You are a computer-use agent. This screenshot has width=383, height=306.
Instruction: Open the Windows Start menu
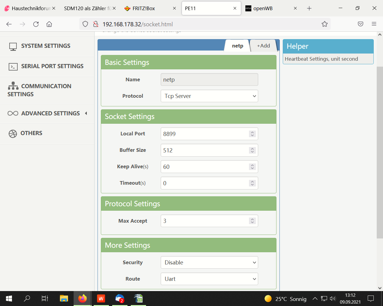(9, 299)
